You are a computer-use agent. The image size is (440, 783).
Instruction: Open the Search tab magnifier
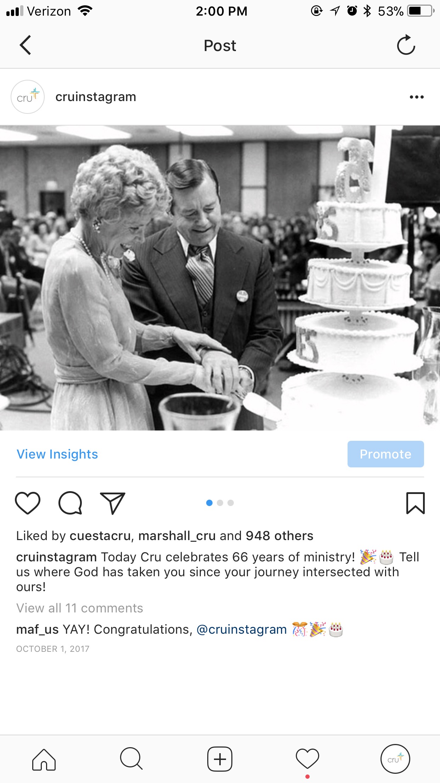131,759
